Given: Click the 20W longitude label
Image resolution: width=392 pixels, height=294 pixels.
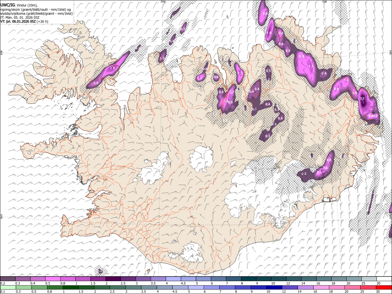Looking at the screenshot, I should click(x=163, y=2).
